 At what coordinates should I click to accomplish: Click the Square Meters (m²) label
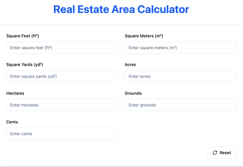pyautogui.click(x=144, y=36)
